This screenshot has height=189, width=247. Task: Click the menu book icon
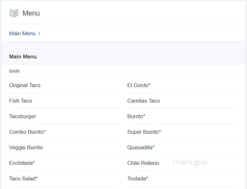[x=14, y=13]
